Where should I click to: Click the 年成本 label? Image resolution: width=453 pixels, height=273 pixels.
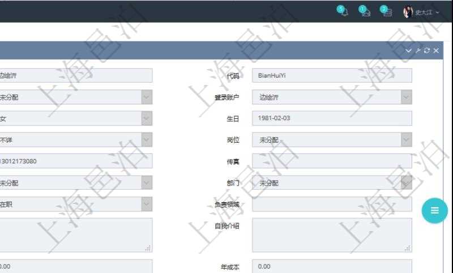tap(230, 267)
